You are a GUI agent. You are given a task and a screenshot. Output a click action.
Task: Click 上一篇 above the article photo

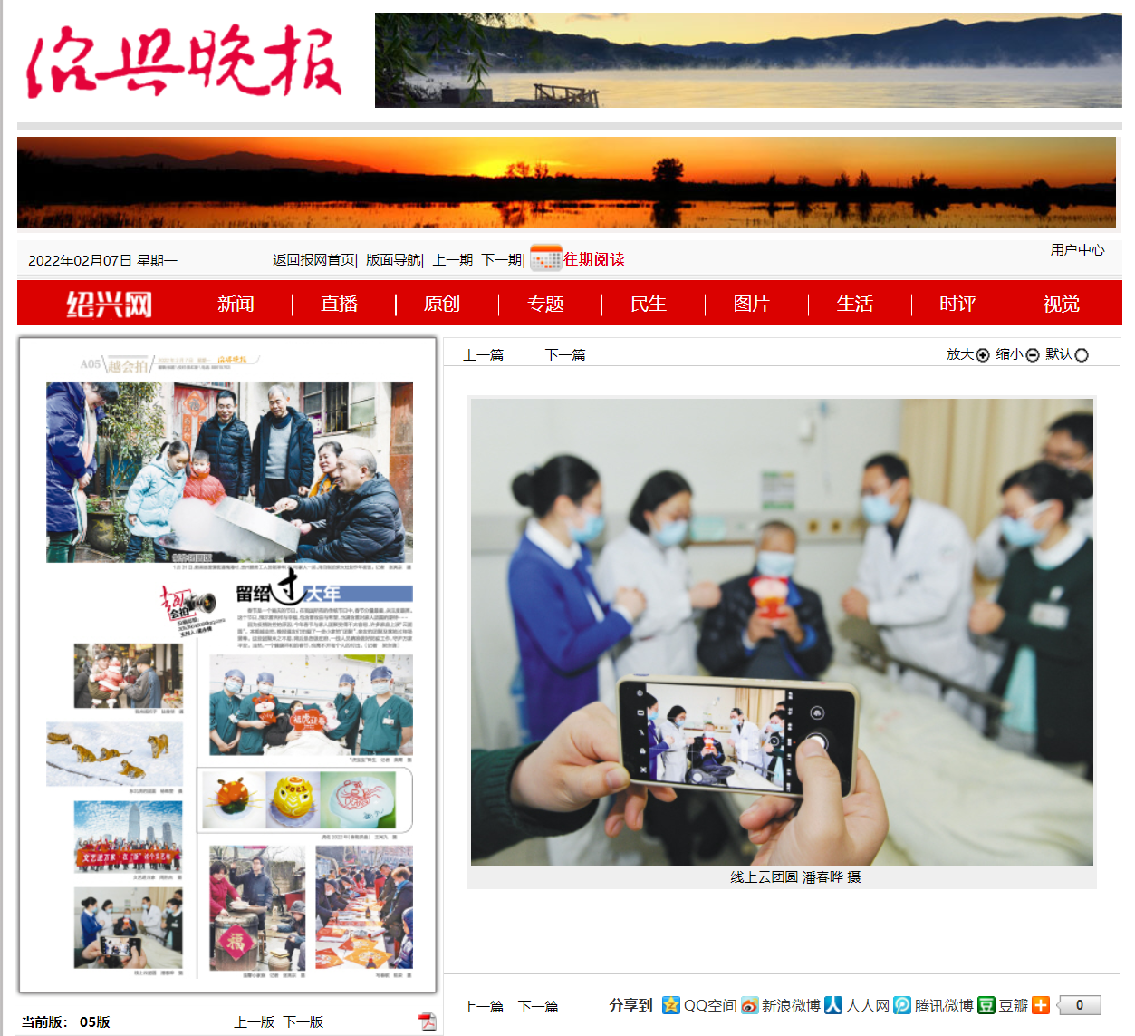coord(484,354)
